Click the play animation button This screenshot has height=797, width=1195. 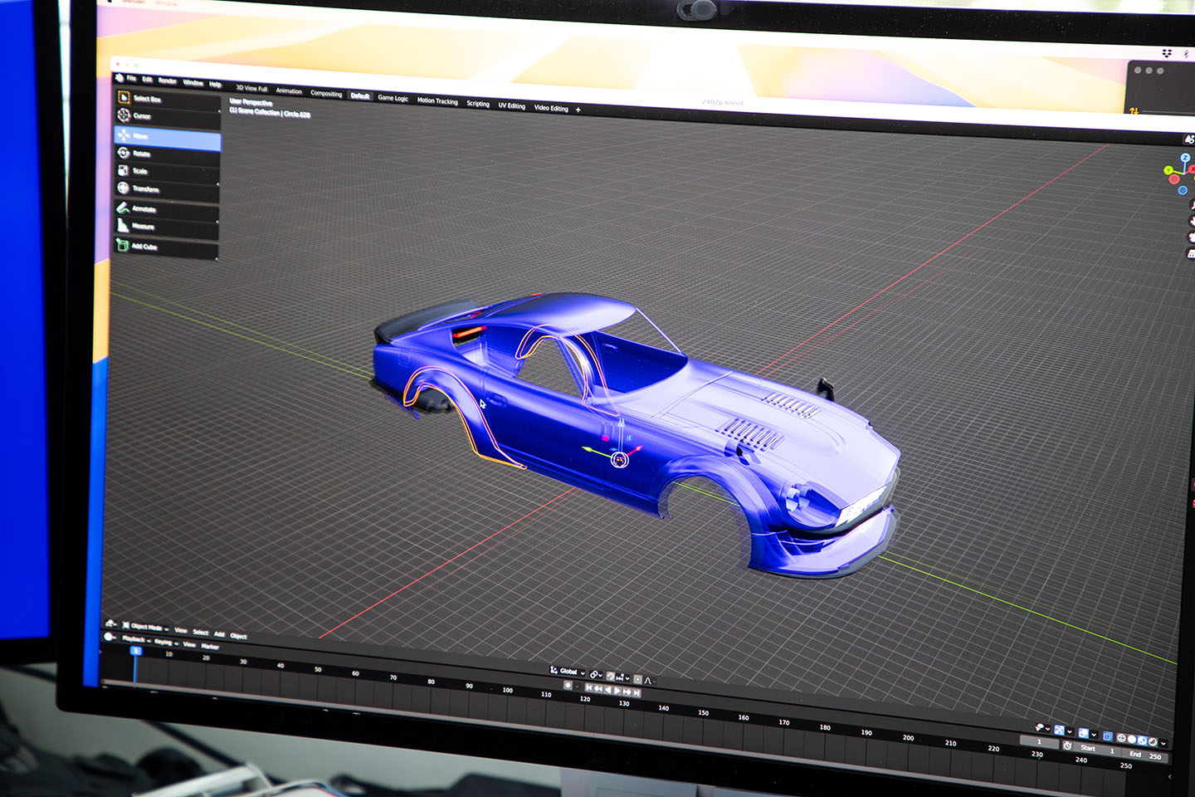point(617,691)
